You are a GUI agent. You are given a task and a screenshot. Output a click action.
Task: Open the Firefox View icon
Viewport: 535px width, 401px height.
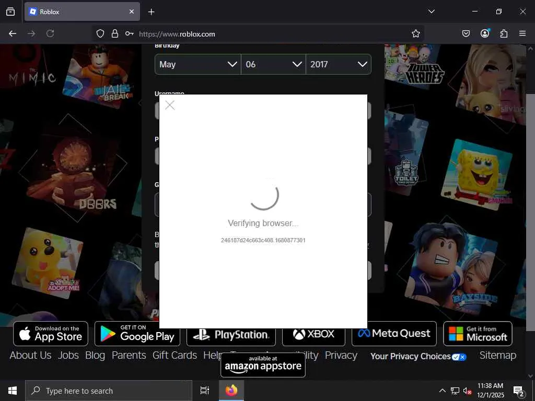(x=10, y=11)
